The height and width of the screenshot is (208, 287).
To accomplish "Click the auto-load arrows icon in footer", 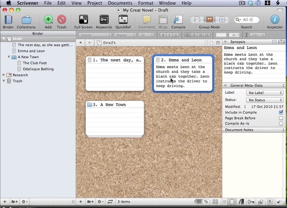I will (110, 202).
